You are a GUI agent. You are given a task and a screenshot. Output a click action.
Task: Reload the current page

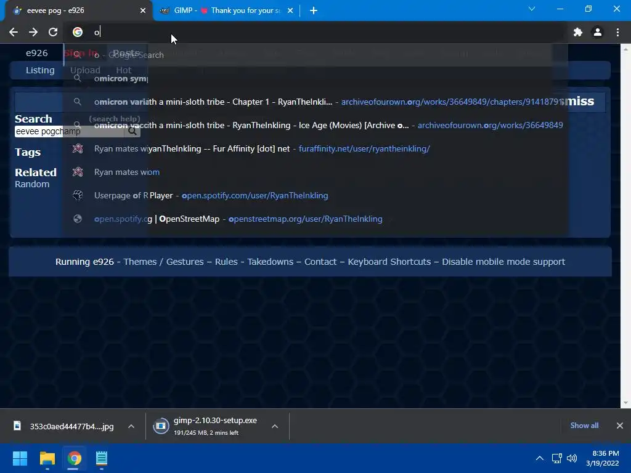(53, 32)
